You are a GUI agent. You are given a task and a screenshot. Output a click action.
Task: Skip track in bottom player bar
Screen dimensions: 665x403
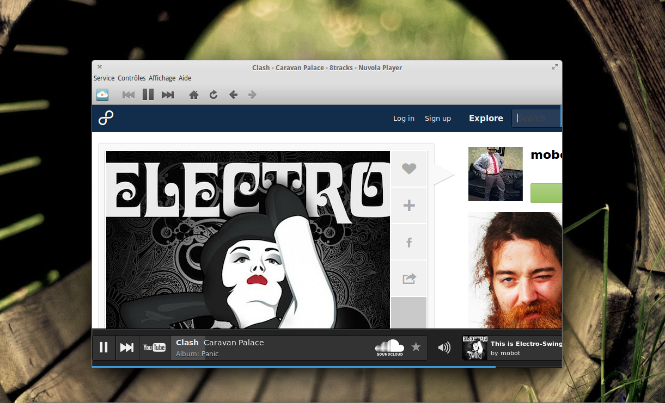127,348
